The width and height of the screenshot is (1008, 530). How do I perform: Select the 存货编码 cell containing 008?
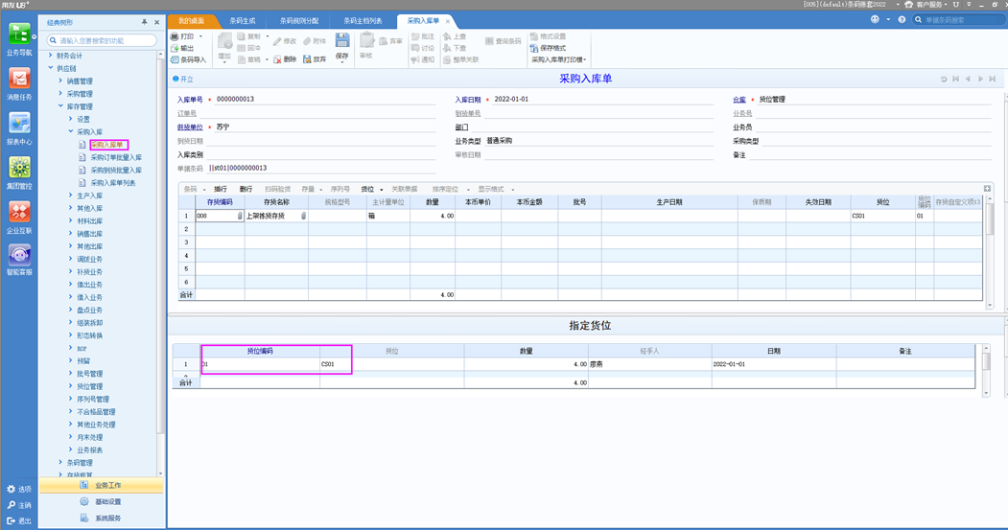(x=220, y=216)
